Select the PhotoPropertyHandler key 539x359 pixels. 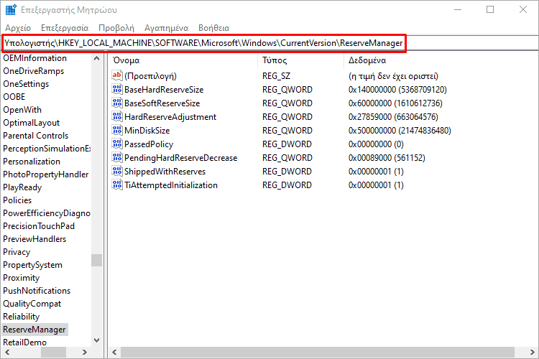(46, 174)
